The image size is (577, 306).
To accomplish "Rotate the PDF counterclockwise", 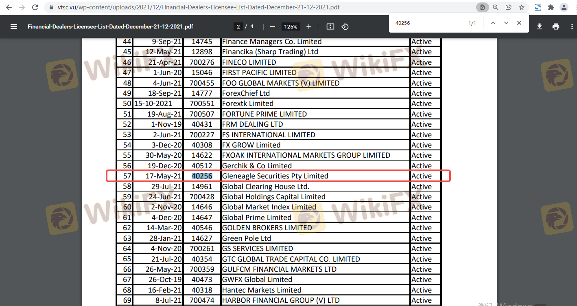I will (345, 26).
